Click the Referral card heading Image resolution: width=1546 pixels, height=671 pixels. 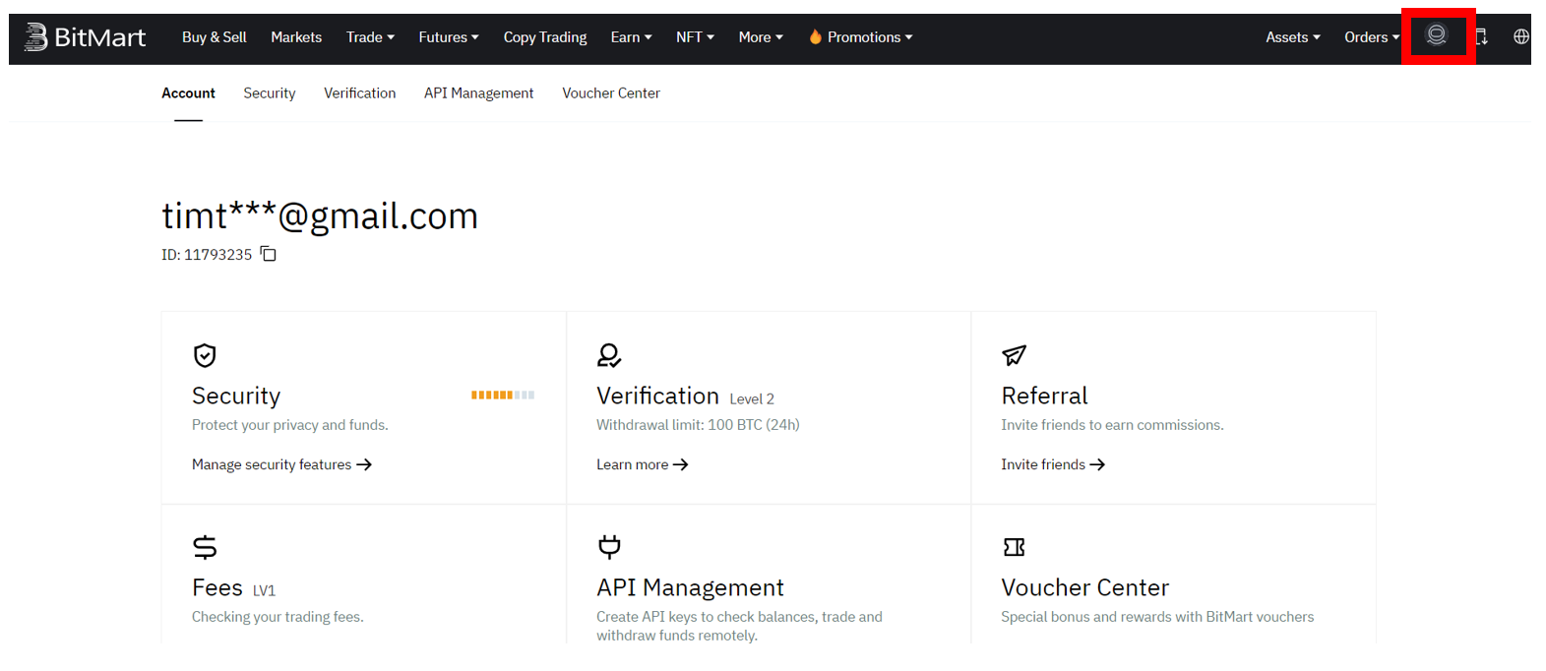pyautogui.click(x=1044, y=396)
